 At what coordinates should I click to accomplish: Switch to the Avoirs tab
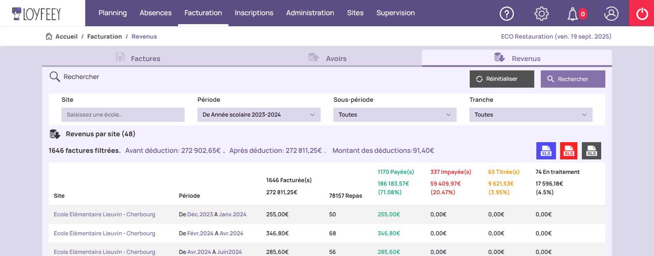point(328,58)
